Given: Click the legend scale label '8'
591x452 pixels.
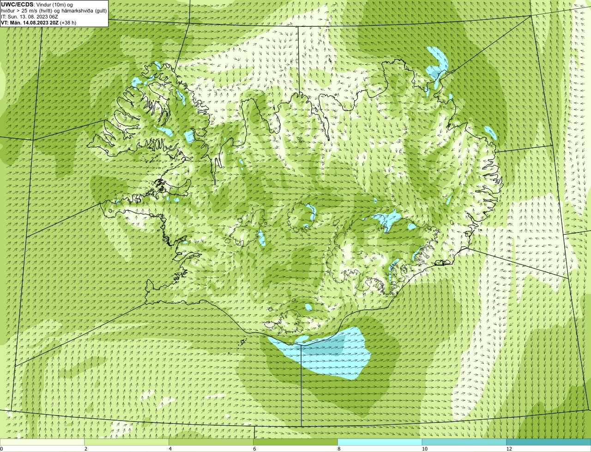Looking at the screenshot, I should (x=339, y=449).
